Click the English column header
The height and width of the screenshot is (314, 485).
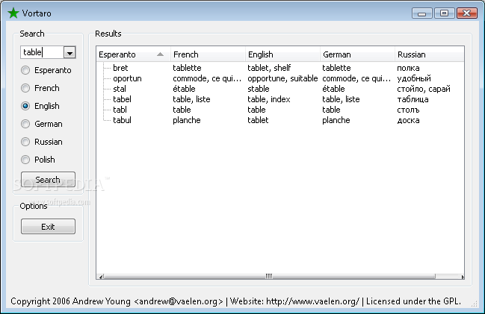click(282, 54)
